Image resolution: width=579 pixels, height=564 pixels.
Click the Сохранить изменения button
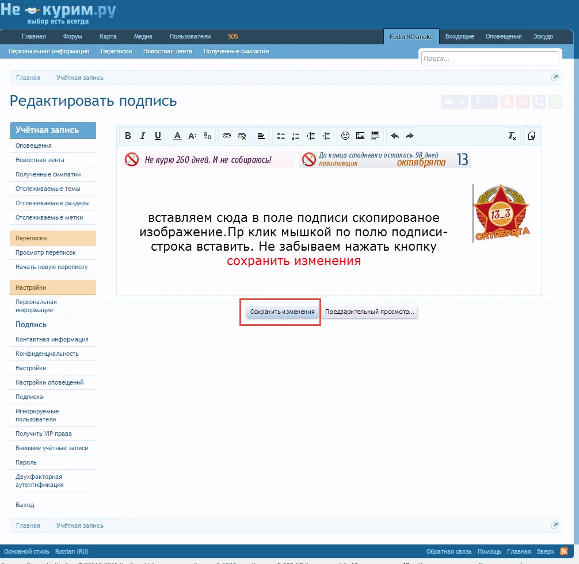tap(283, 312)
